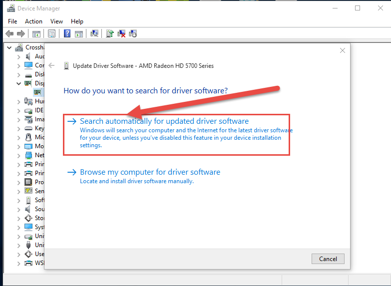Select the Software devices category icon
The width and height of the screenshot is (391, 286).
click(28, 200)
